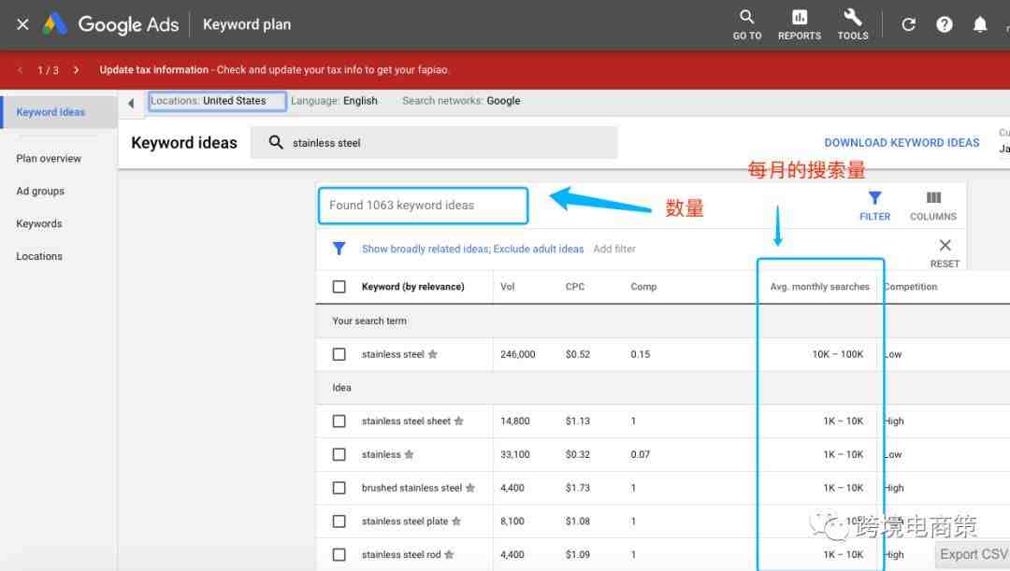Click the 'stainless steel sheet' keyword text
The image size is (1010, 571).
(x=406, y=421)
